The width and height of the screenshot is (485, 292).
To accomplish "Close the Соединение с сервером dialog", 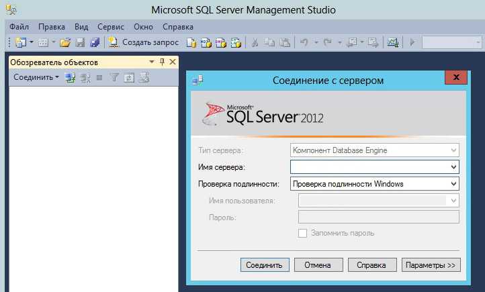I will point(456,77).
